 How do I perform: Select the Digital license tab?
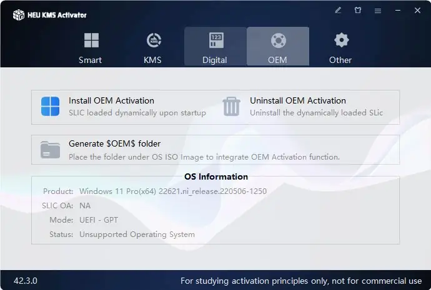coord(215,47)
